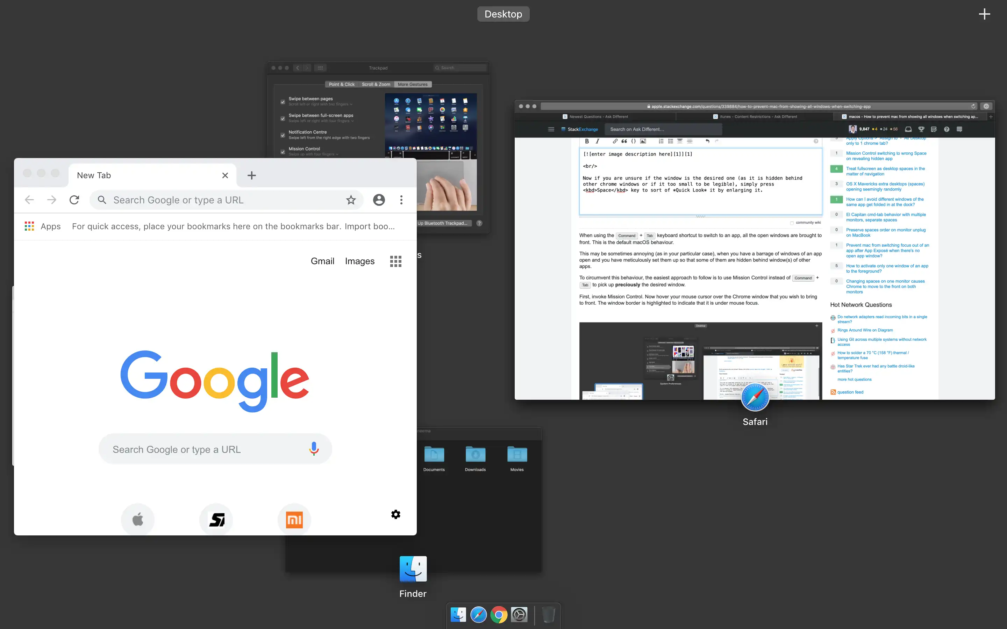Viewport: 1007px width, 629px height.
Task: Open the Stack Exchange inbox icon
Action: pos(908,129)
